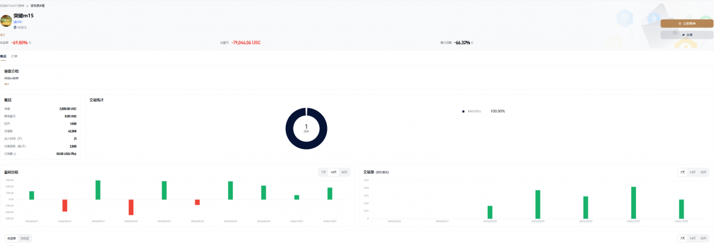714x246 pixels.
Task: Switch to the 概览 tab
Action: [3, 57]
